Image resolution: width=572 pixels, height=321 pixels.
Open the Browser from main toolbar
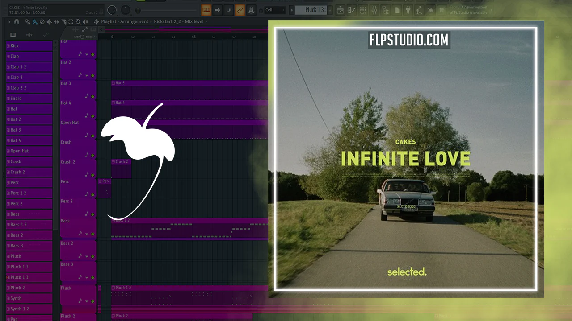(385, 10)
